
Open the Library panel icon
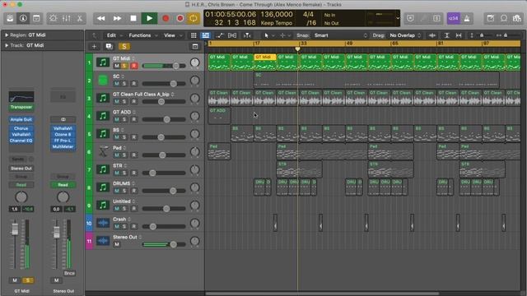click(x=10, y=18)
